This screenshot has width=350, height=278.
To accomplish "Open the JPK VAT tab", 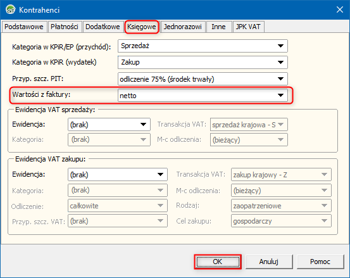I will click(x=248, y=27).
